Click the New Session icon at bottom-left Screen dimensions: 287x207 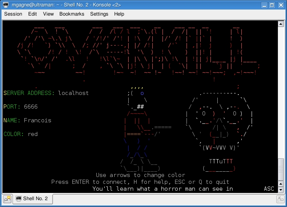coord(7,199)
